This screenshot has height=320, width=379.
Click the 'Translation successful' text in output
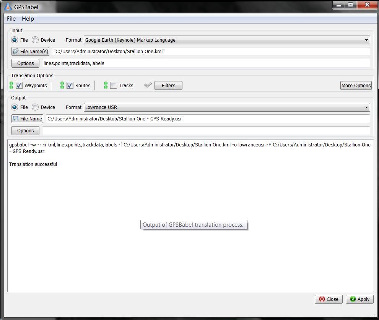[x=33, y=164]
